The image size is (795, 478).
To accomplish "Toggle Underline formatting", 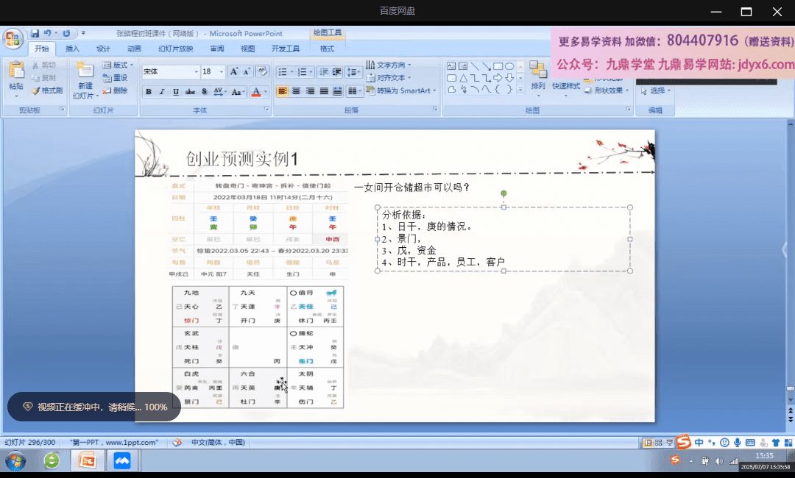I will pos(175,92).
